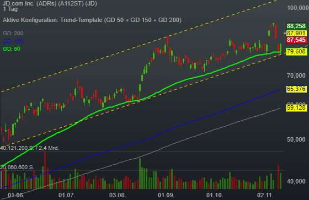
Task: Click the 100,000 price axis label
Action: point(298,8)
